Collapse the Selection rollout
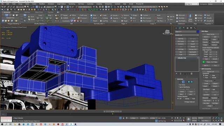 180,79
